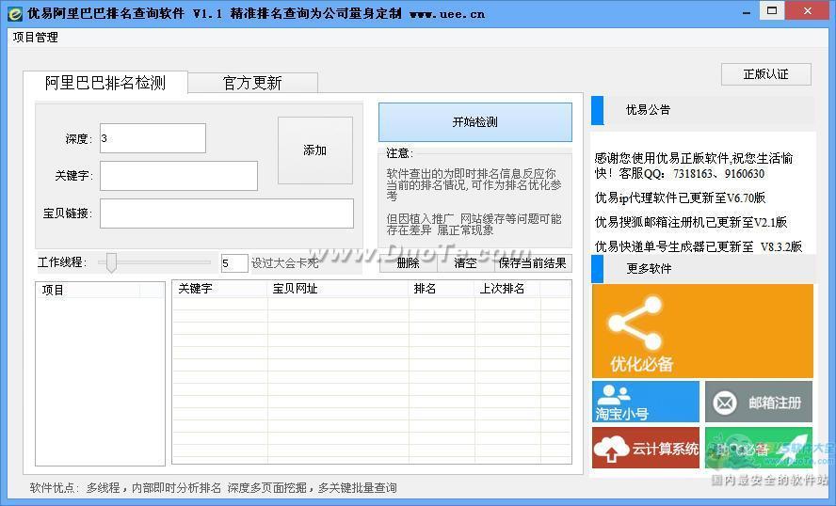Viewport: 836px width, 506px height.
Task: Open the 淘宝小号 users tile
Action: pyautogui.click(x=645, y=402)
